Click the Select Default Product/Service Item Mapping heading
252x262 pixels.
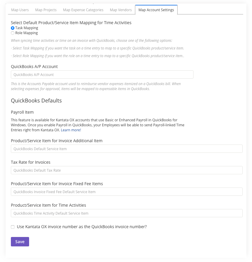click(71, 23)
